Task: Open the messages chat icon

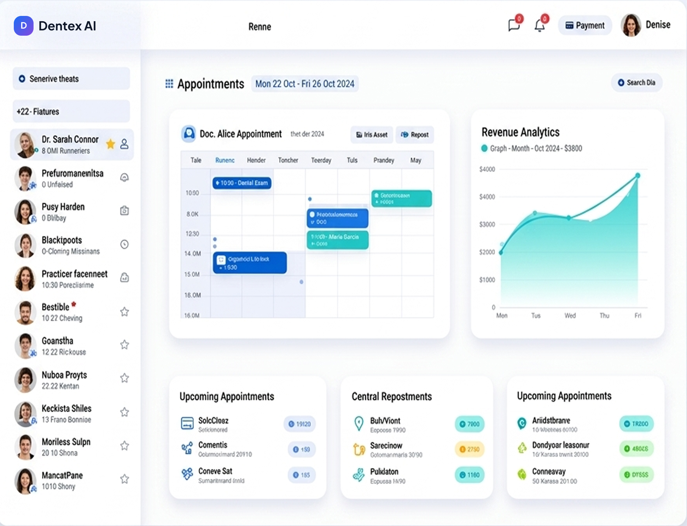Action: [x=514, y=25]
